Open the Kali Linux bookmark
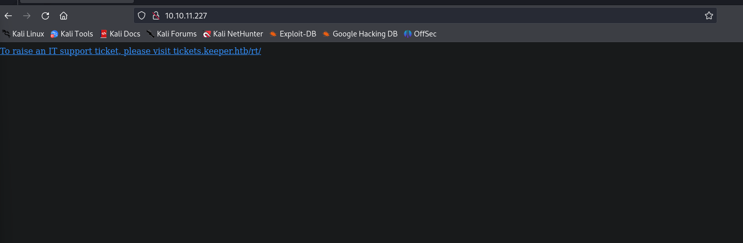 [x=23, y=34]
